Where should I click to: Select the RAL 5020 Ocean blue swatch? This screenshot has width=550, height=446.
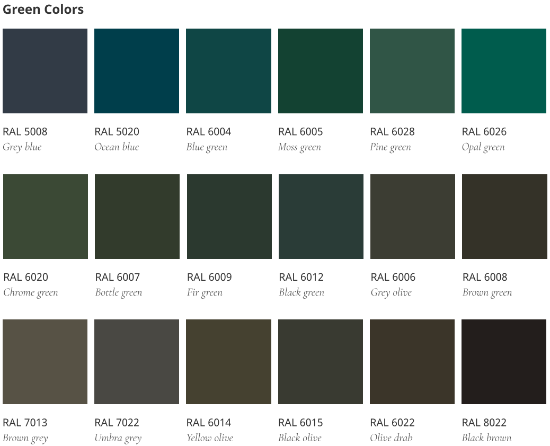point(137,71)
